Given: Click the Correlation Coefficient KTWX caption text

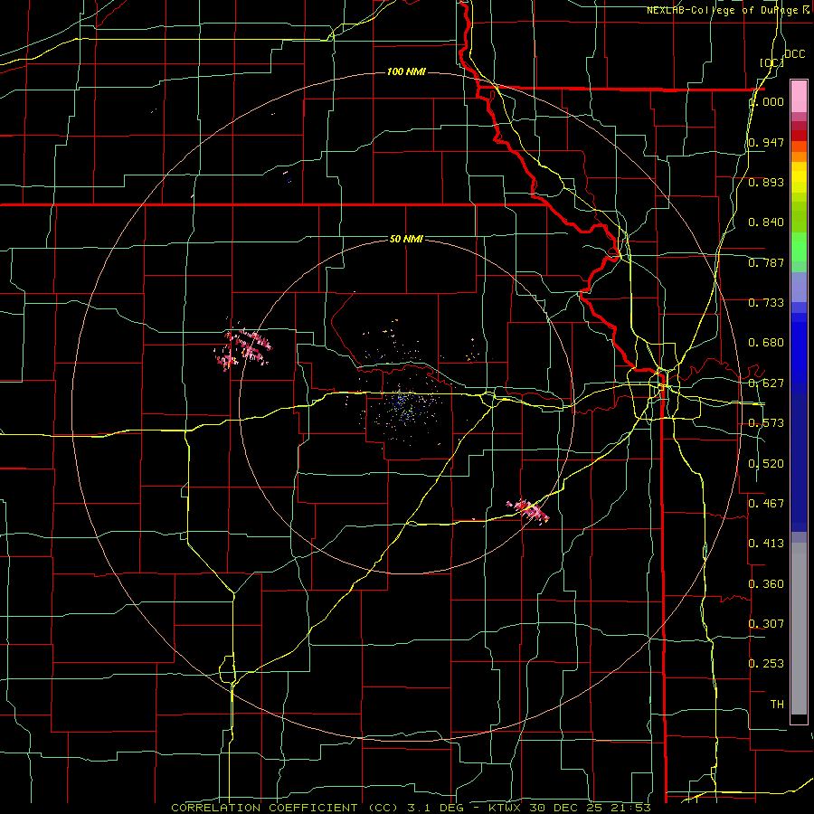Looking at the screenshot, I should click(x=412, y=808).
